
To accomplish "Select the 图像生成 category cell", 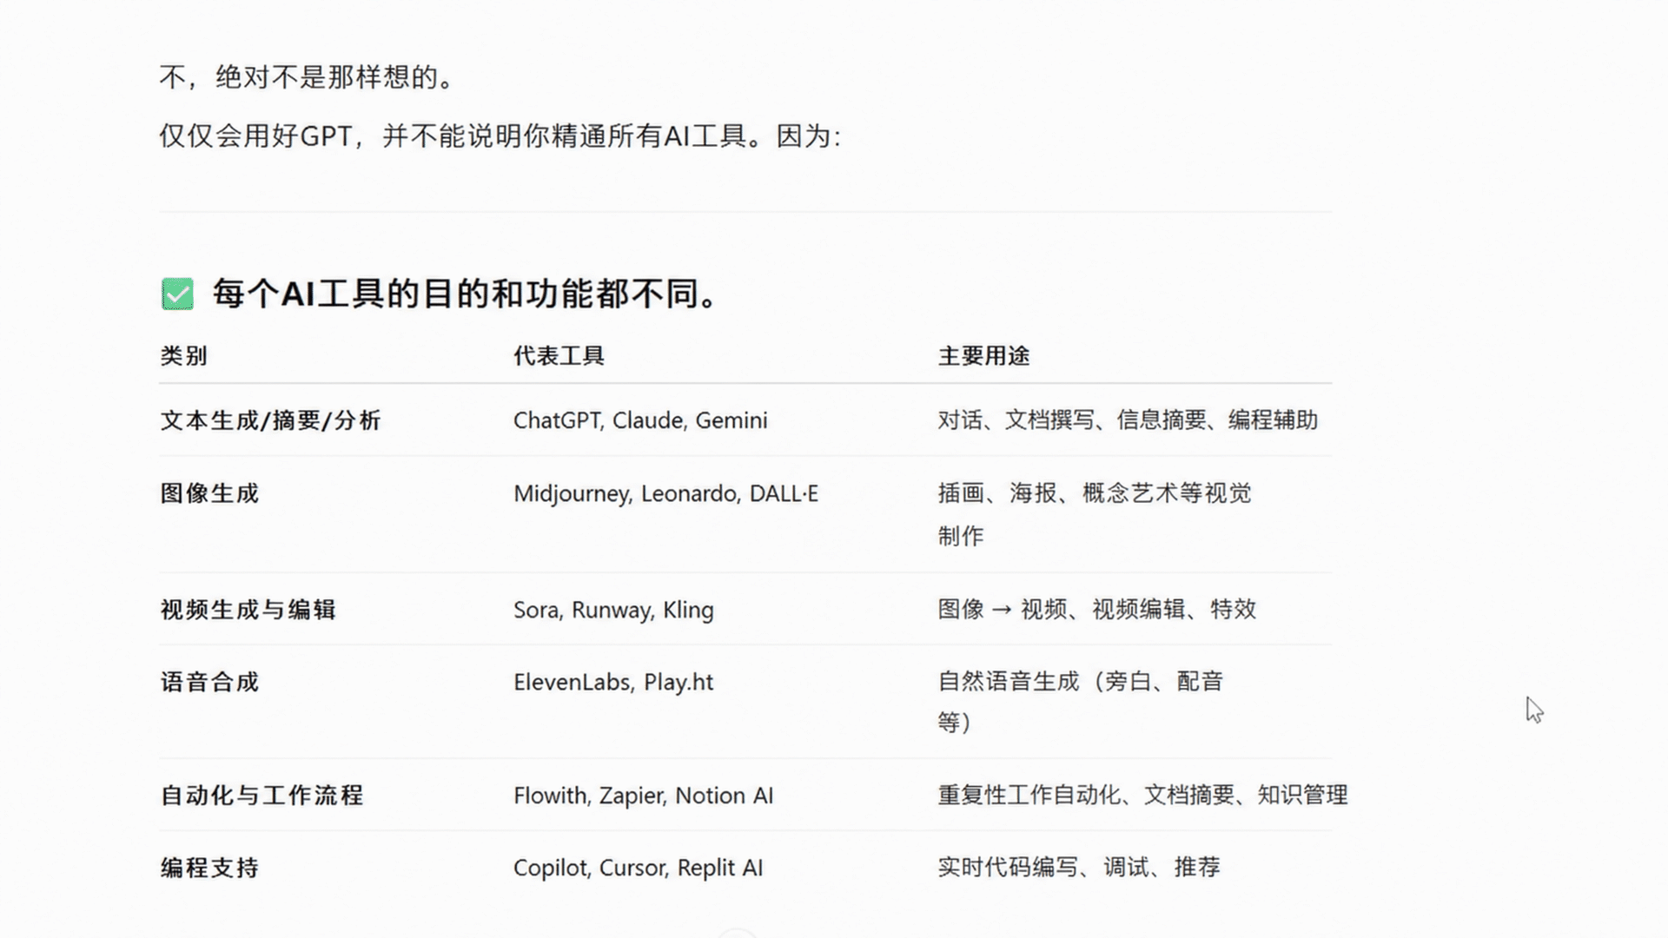I will coord(209,493).
